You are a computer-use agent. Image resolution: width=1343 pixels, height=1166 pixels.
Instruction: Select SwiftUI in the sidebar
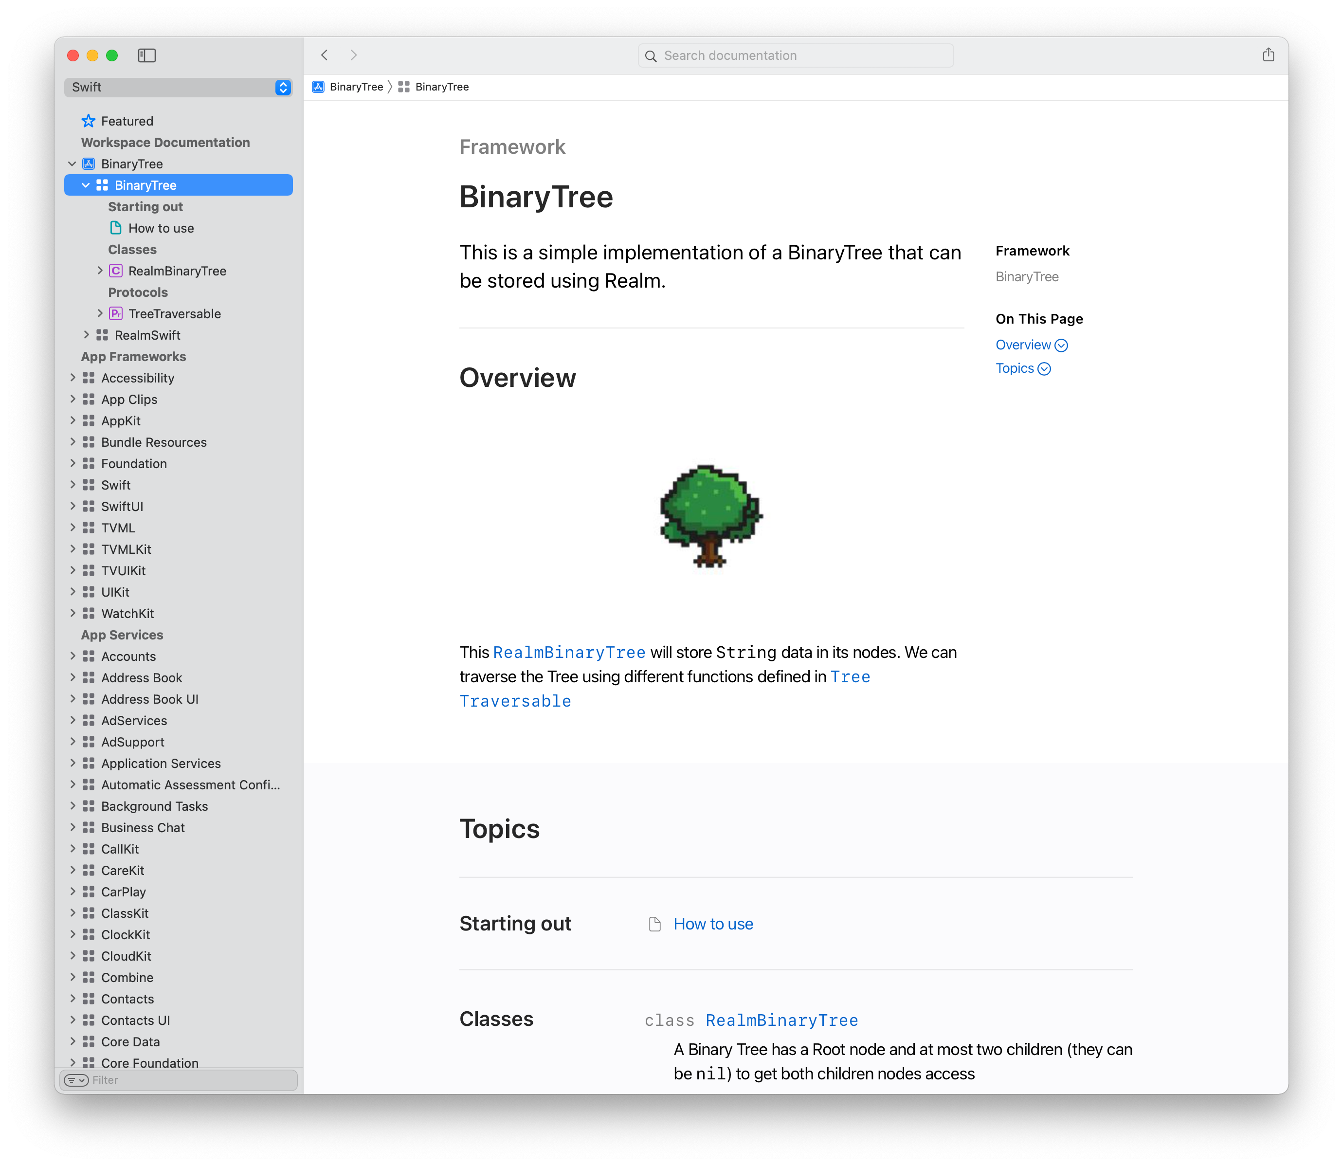122,506
